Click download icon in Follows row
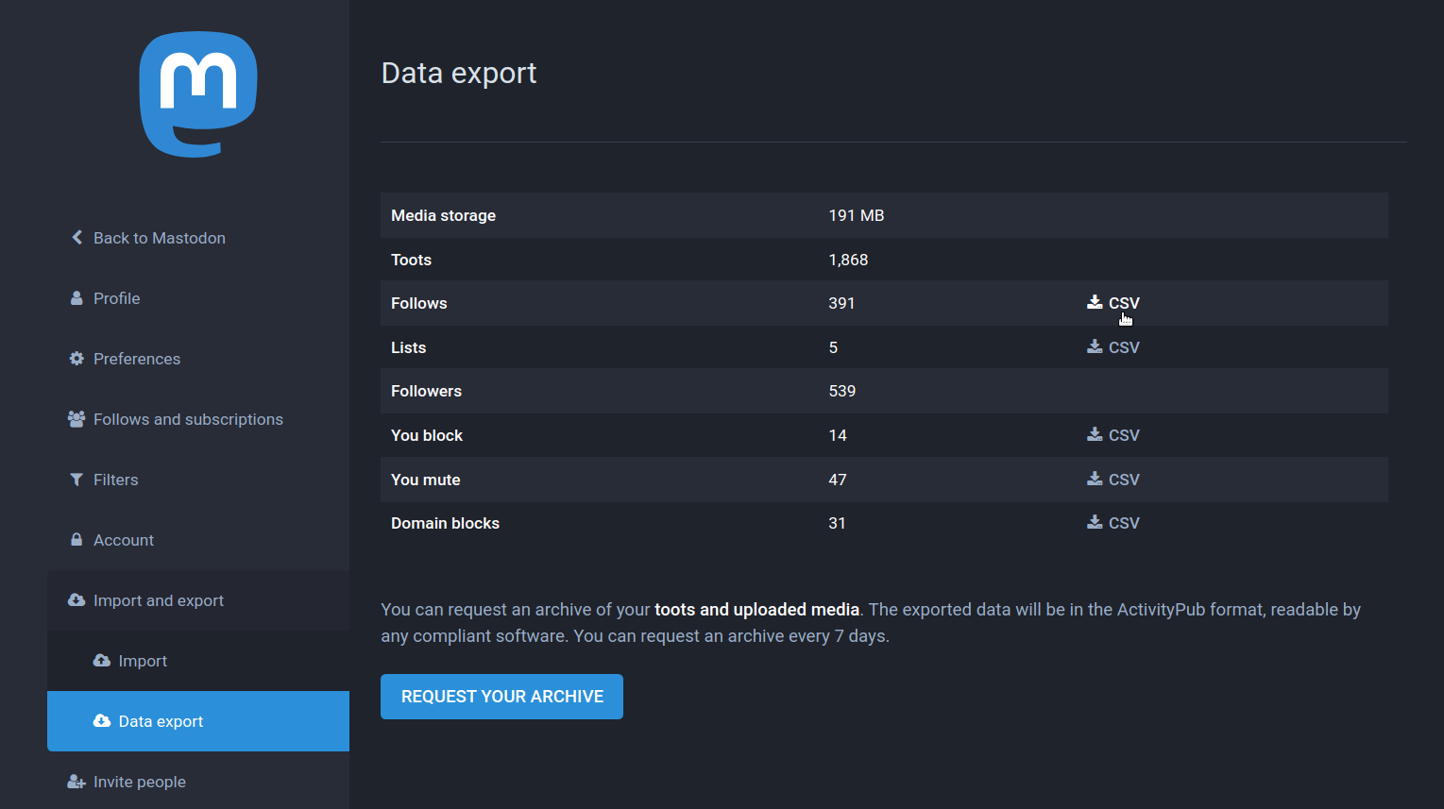Viewport: 1444px width, 809px height. (1095, 302)
